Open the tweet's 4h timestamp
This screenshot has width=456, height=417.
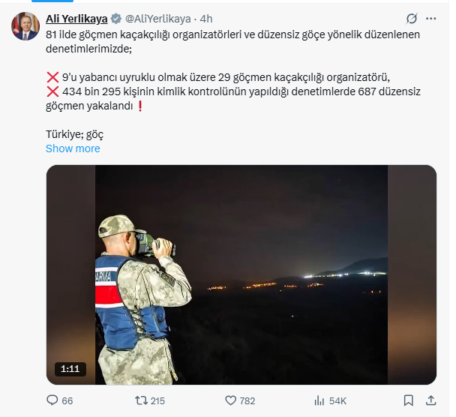(206, 19)
